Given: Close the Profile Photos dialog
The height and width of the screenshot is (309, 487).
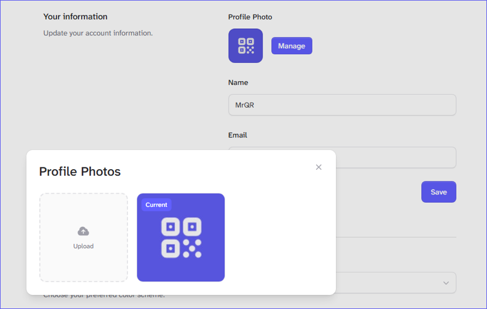Looking at the screenshot, I should 318,167.
